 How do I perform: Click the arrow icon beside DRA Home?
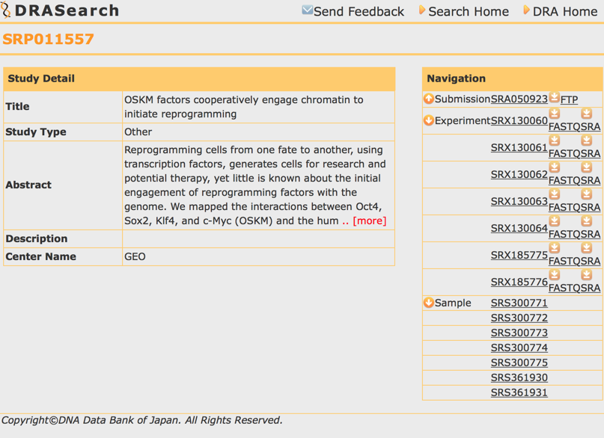[527, 10]
